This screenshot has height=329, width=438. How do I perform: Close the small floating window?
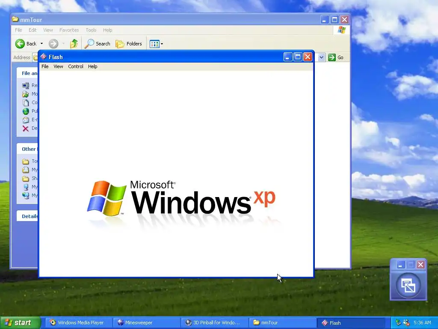420,265
